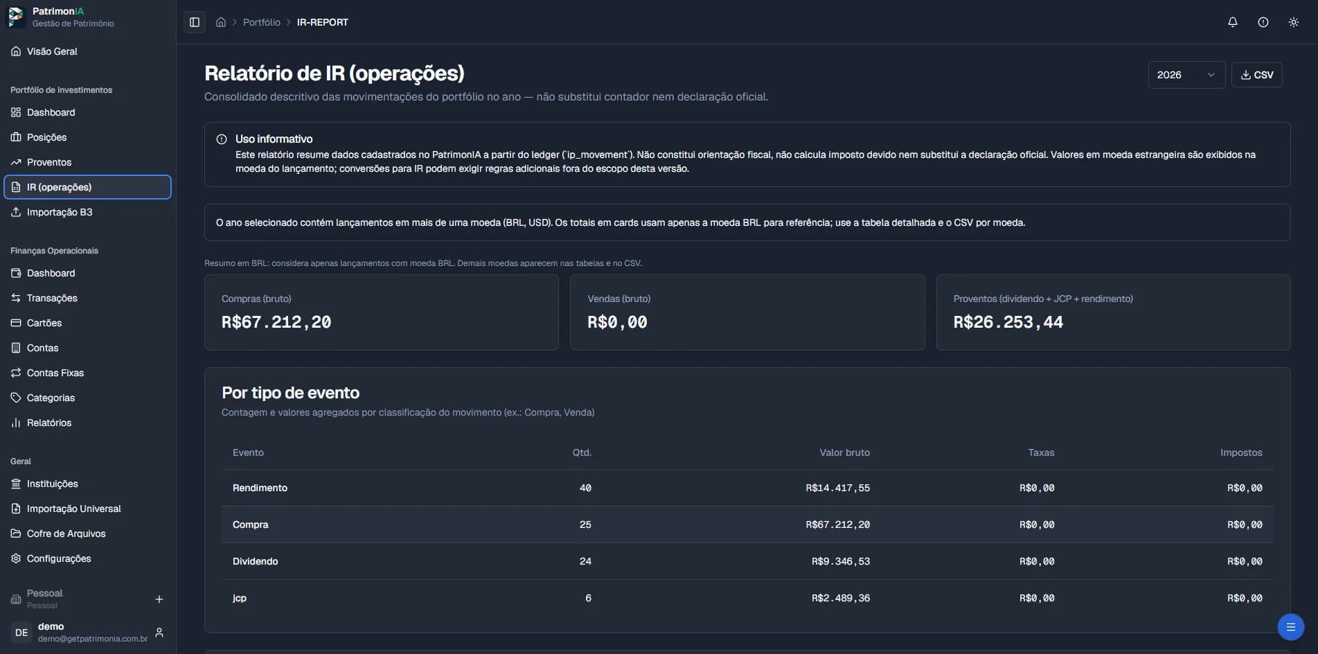Image resolution: width=1318 pixels, height=654 pixels.
Task: Open Cofre de Arquivos
Action: click(87, 533)
